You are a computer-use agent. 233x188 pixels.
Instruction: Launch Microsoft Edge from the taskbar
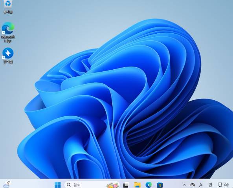click(x=149, y=185)
